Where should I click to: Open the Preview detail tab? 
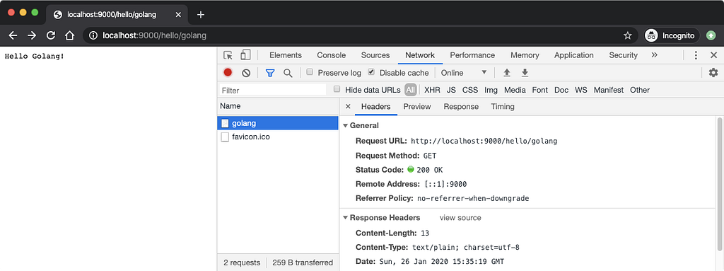[417, 106]
